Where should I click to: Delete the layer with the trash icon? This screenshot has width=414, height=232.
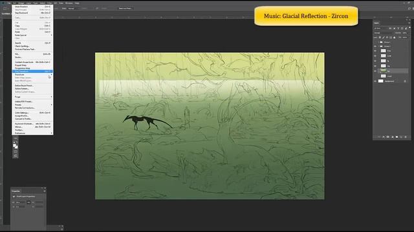tap(406, 137)
